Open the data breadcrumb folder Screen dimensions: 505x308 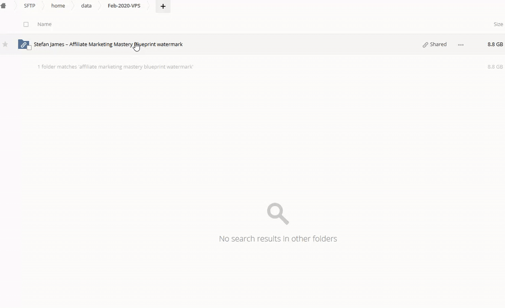point(86,6)
